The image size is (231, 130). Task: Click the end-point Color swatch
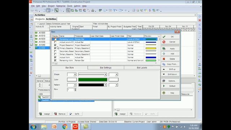coord(113,80)
